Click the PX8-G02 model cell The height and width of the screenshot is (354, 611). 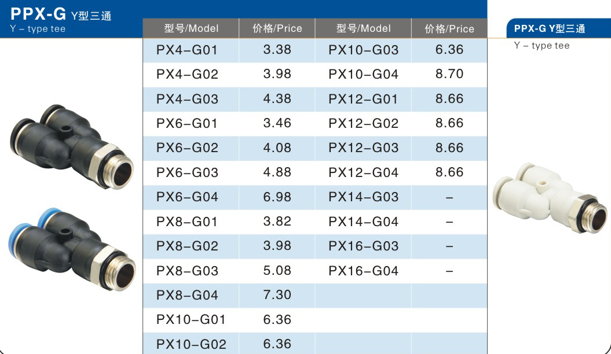191,246
